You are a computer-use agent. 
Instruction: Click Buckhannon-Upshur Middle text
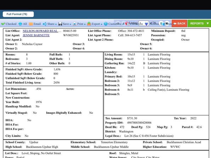coord(111,147)
